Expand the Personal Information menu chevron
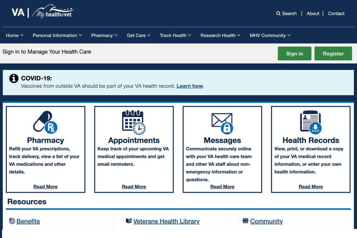Viewport: 357px width, 238px height. [x=80, y=35]
